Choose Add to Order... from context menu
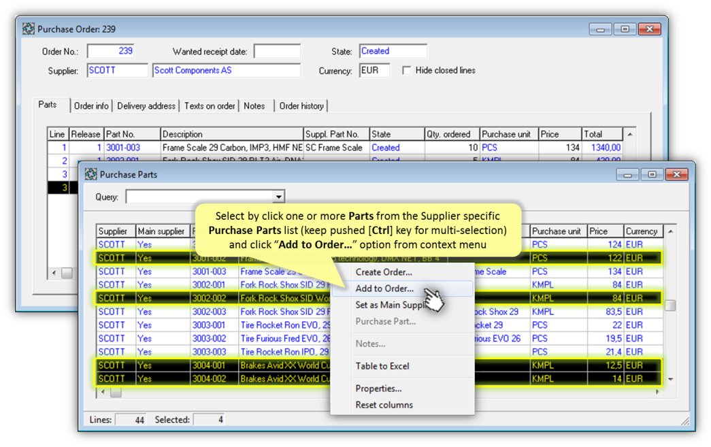Viewport: 711px width, 447px height. [384, 288]
